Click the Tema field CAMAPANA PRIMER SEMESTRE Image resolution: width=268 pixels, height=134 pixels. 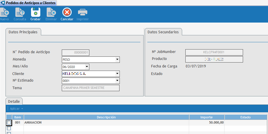click(x=90, y=88)
